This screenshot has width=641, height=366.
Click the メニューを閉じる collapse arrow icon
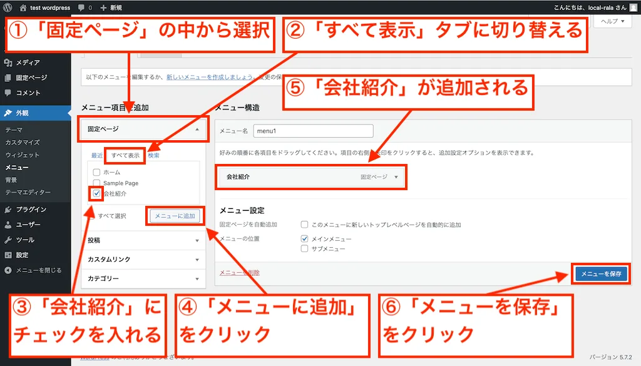click(8, 270)
